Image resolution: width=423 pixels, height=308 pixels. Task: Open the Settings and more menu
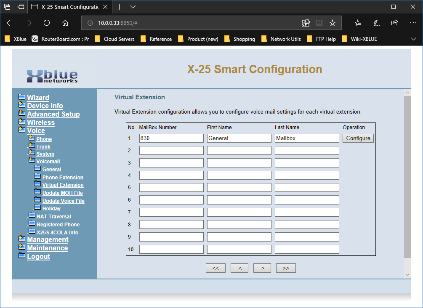413,23
